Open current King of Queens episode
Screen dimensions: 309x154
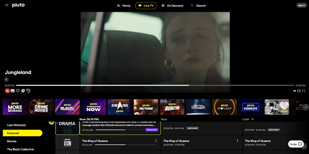click(120, 143)
